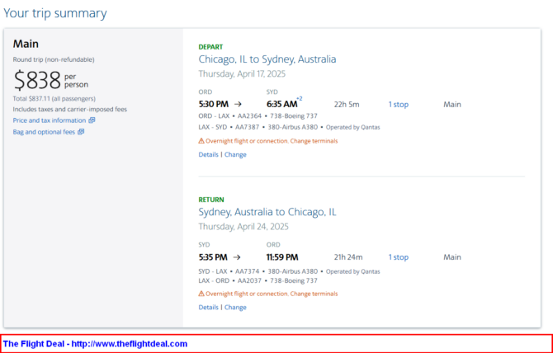Open the Price and tax information link

pos(50,120)
